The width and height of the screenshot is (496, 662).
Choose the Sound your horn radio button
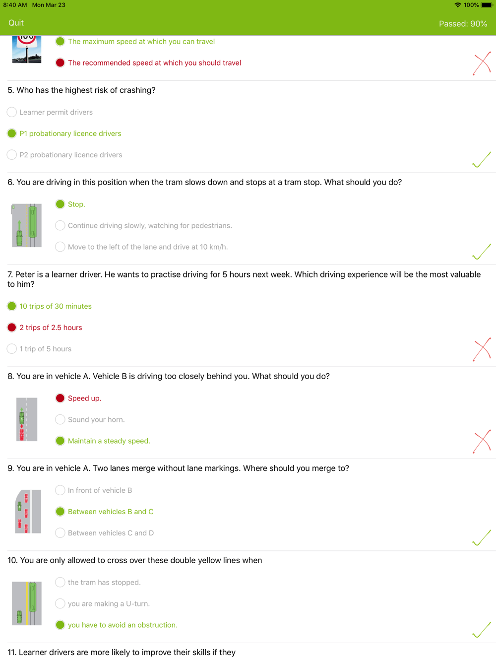tap(61, 420)
